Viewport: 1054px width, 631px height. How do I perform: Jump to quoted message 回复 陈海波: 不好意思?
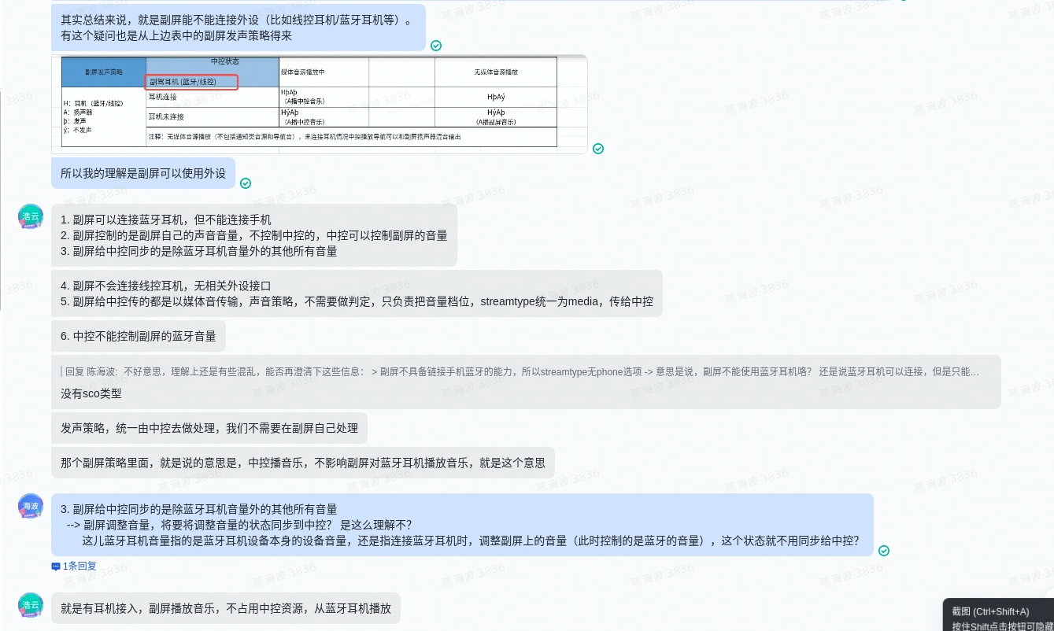pyautogui.click(x=520, y=372)
